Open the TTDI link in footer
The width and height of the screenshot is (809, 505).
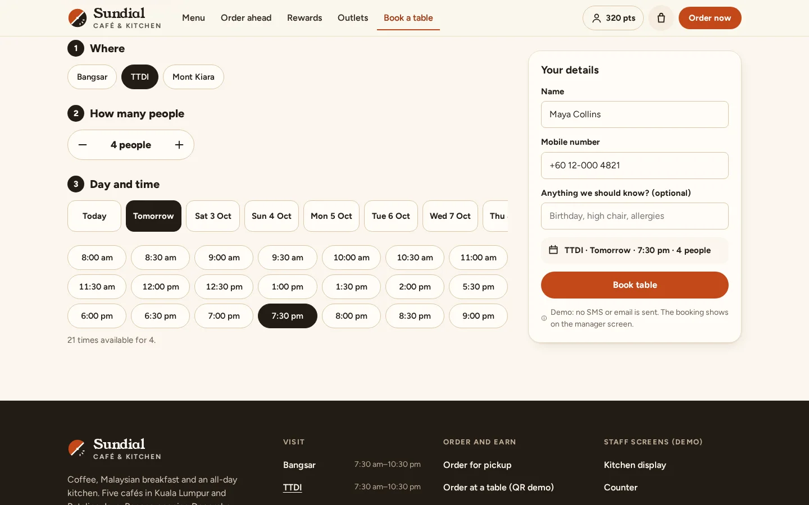point(293,487)
